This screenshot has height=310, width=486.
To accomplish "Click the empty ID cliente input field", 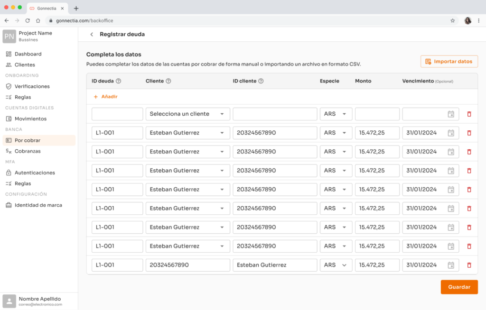I will tap(275, 114).
